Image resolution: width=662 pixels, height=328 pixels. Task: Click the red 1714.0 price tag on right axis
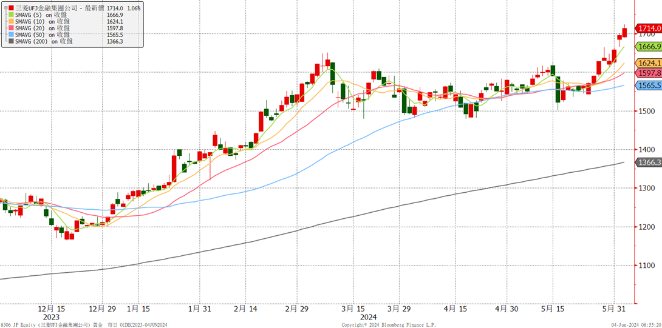click(x=649, y=28)
